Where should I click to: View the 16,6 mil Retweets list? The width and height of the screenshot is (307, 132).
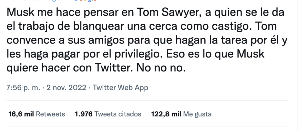pyautogui.click(x=37, y=114)
